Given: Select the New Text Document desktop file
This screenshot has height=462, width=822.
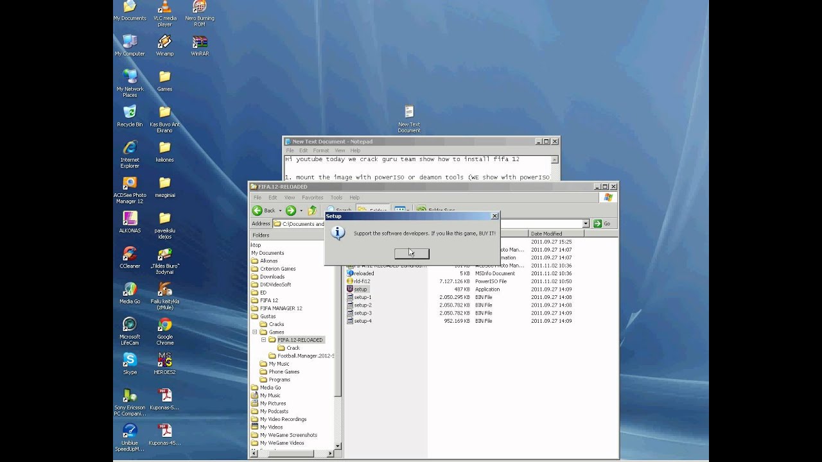Looking at the screenshot, I should 409,119.
